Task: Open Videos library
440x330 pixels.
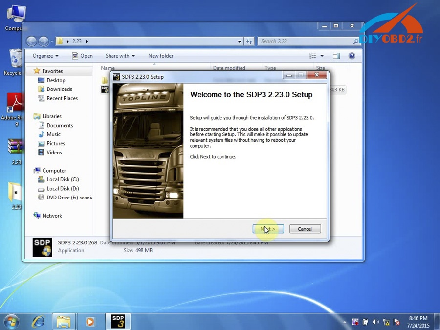Action: [x=54, y=153]
